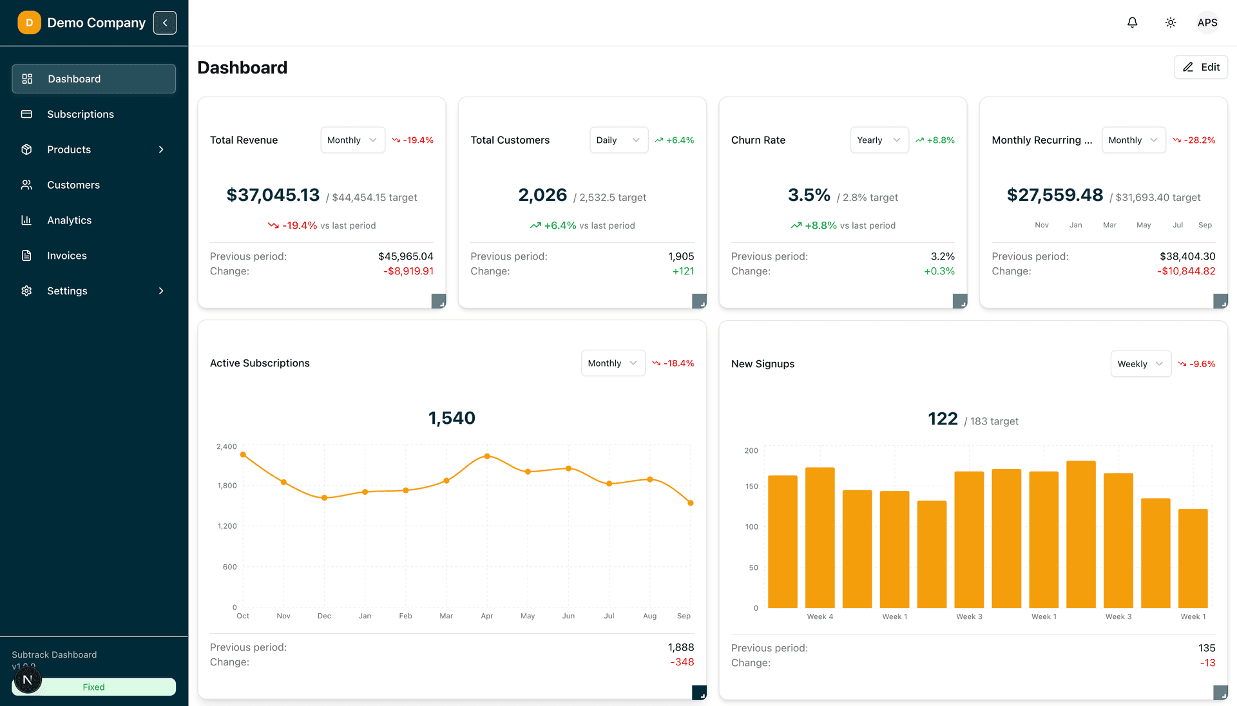Select the April point on Active Subscriptions chart

(x=486, y=456)
